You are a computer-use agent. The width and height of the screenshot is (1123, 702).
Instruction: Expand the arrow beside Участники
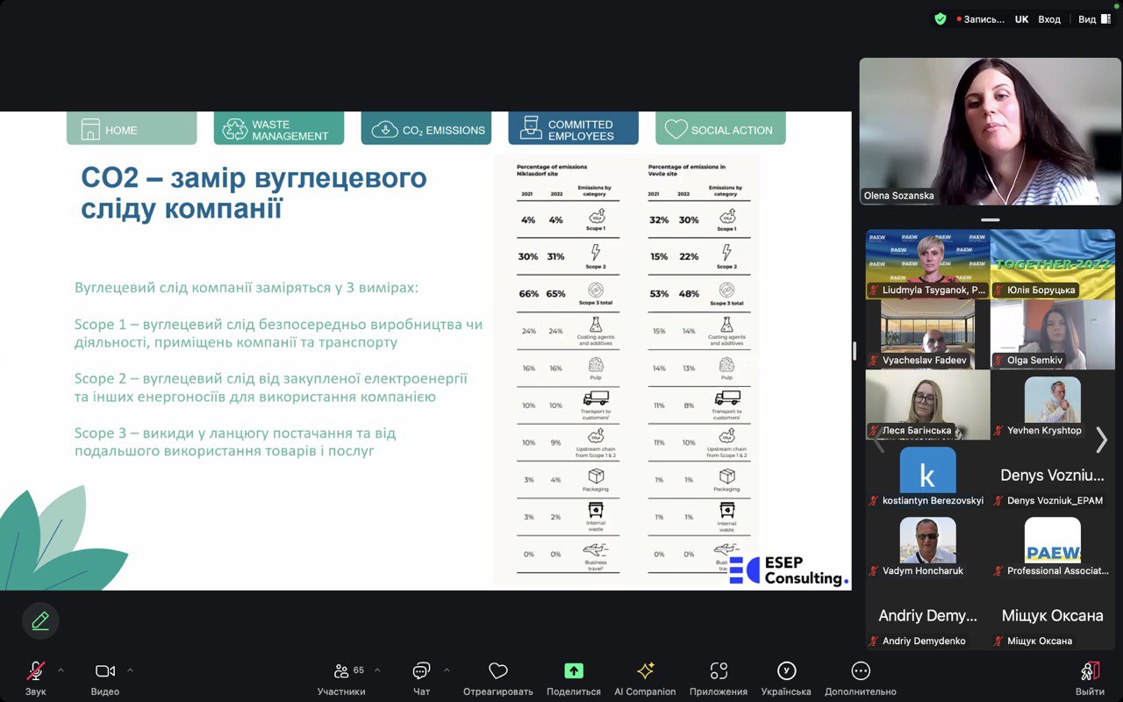click(377, 670)
